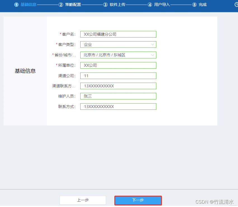Click the step 2 circle icon
Screen dimensions: 238x207
pyautogui.click(x=61, y=5)
